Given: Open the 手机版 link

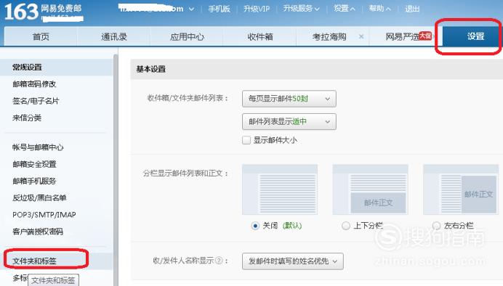Looking at the screenshot, I should 219,9.
